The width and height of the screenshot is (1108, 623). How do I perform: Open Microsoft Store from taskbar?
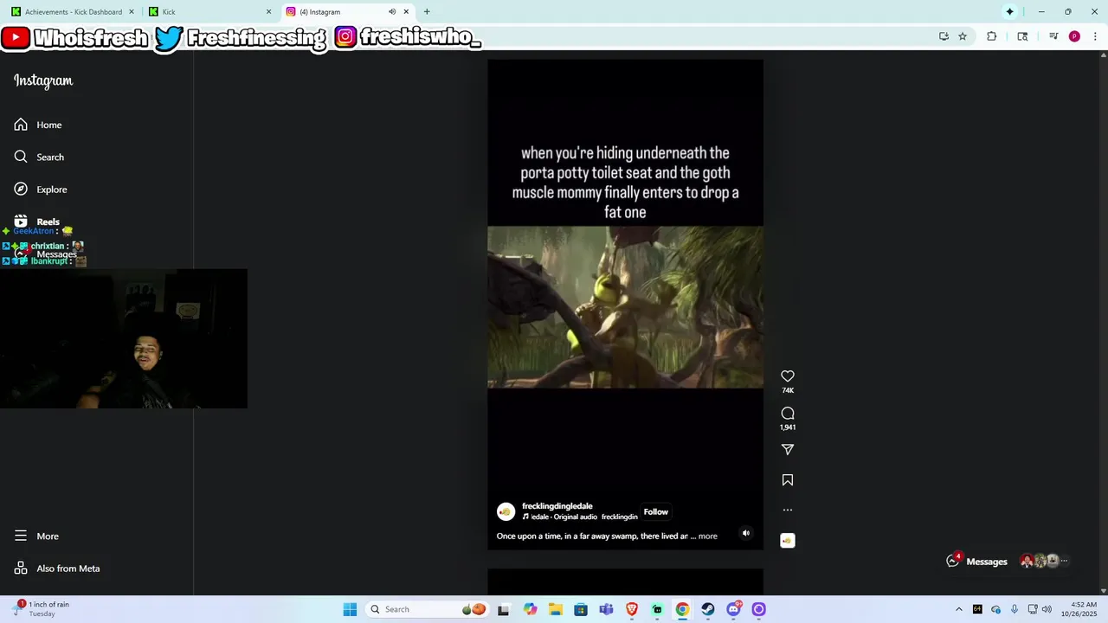tap(581, 609)
